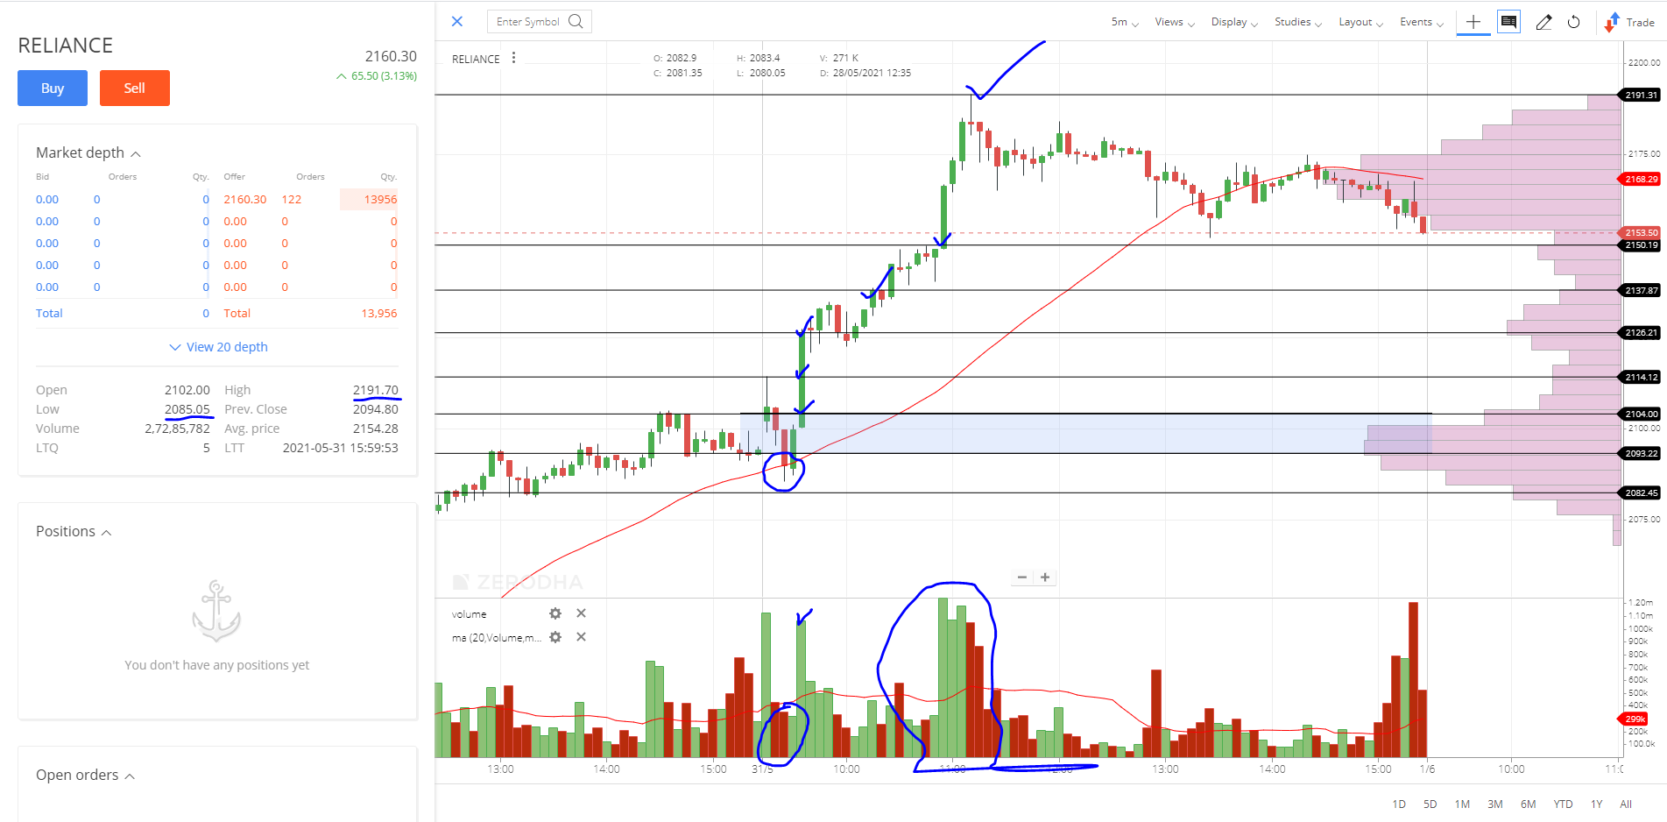Click the orange Sell button
1667x822 pixels.
[x=134, y=88]
